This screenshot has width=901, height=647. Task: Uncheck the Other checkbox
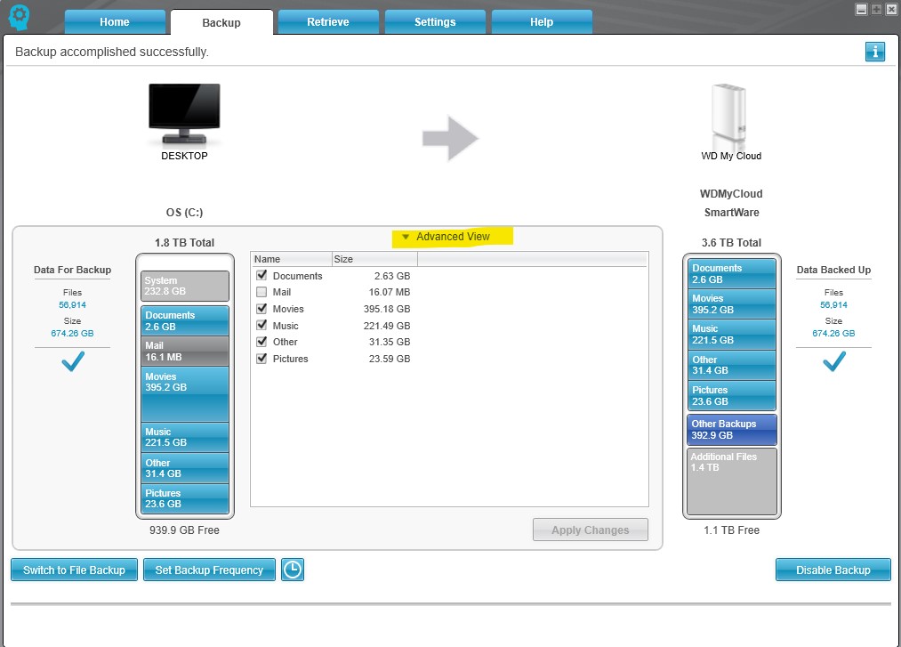tap(261, 342)
